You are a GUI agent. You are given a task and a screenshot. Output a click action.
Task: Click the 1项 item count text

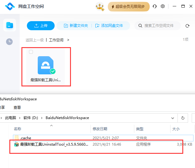coord(186,40)
